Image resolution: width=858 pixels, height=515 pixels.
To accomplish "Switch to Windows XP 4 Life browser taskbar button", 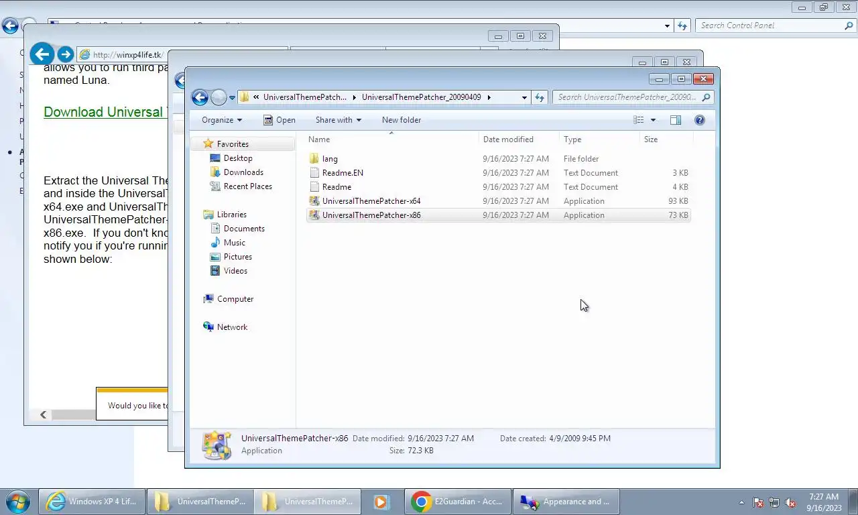I will point(92,502).
